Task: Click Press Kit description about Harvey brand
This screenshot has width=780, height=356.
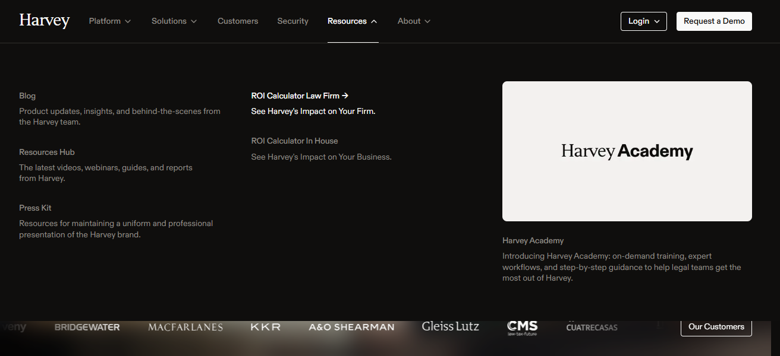Action: click(x=116, y=229)
